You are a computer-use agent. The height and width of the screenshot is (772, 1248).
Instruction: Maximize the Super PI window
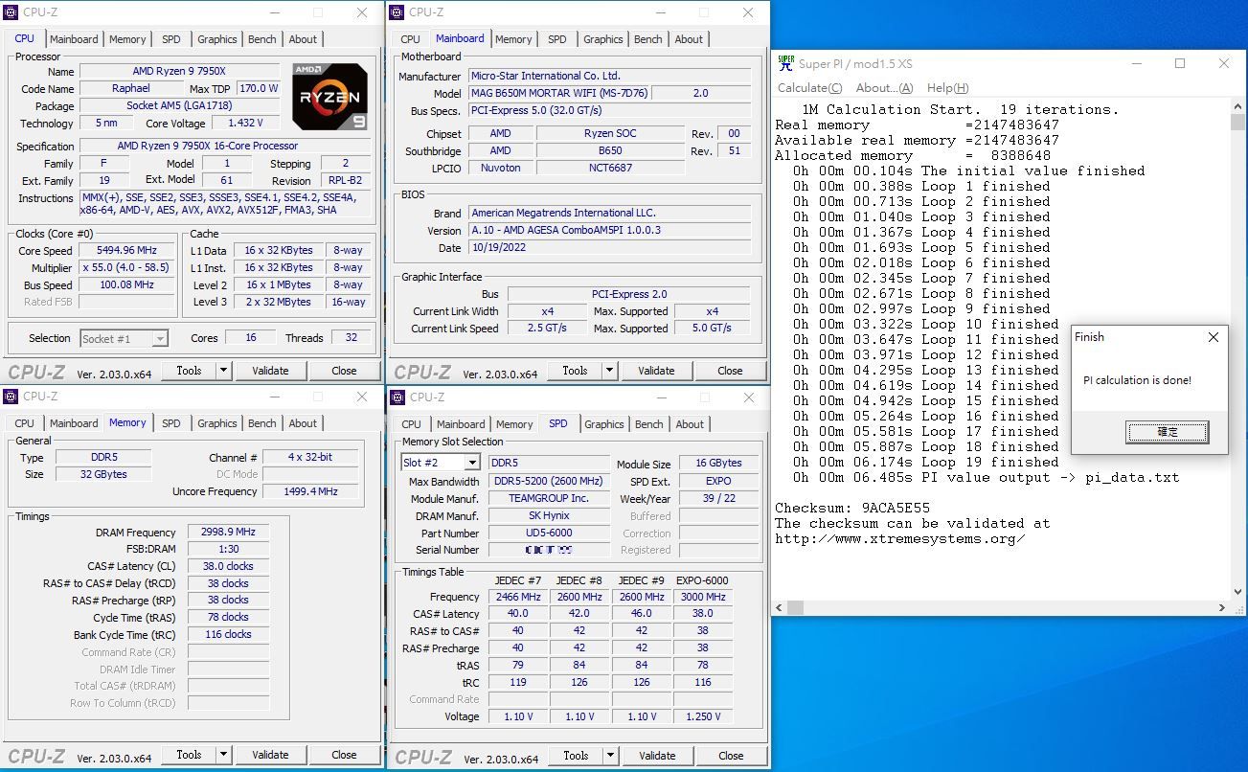tap(1180, 64)
